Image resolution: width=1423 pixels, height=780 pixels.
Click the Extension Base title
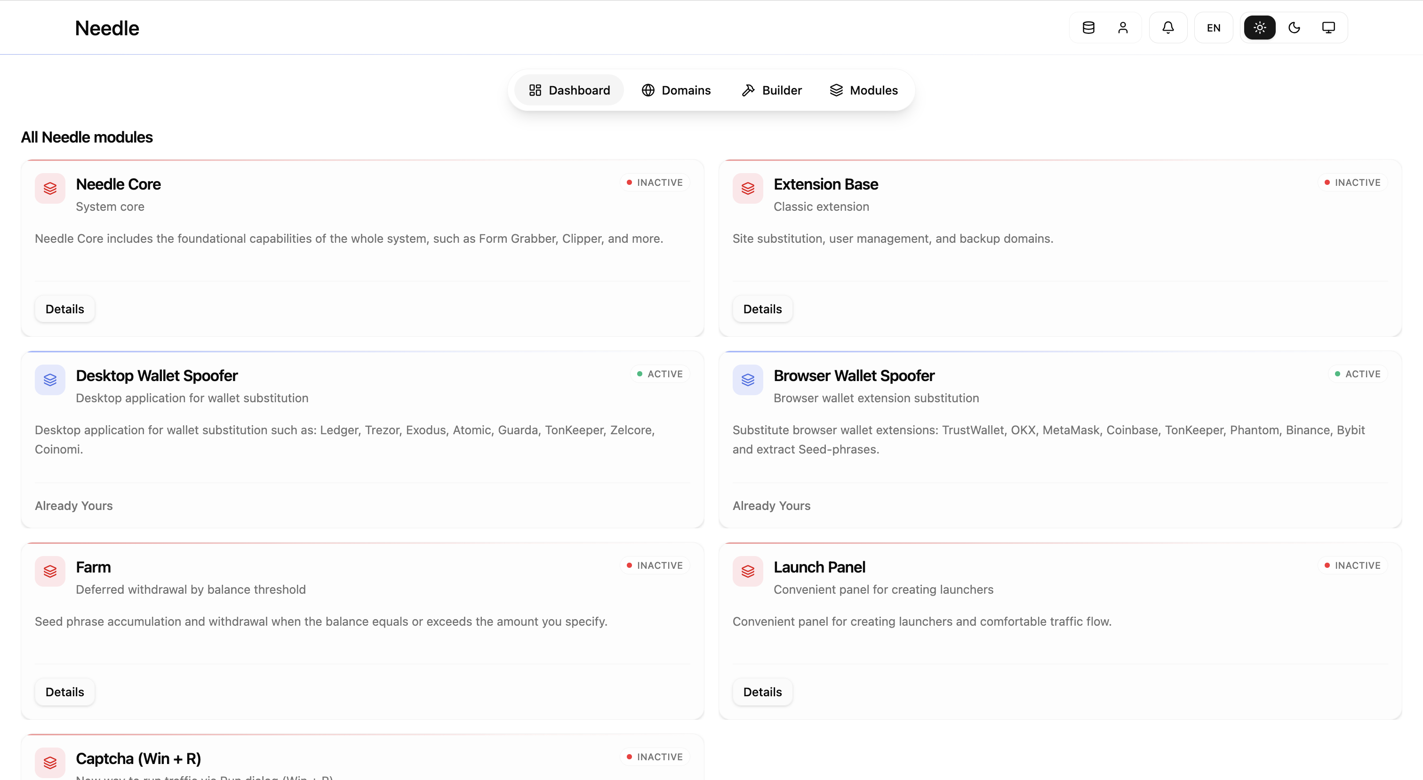[826, 184]
